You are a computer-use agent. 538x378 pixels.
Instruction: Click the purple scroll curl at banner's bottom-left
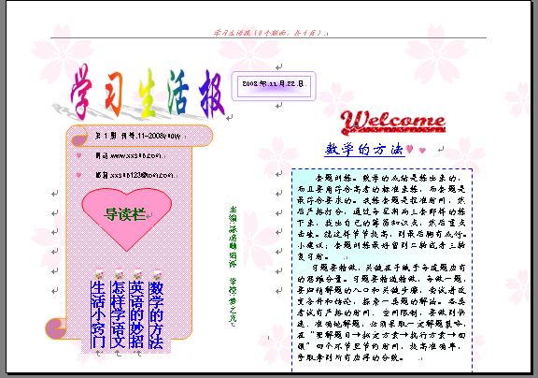pos(55,328)
